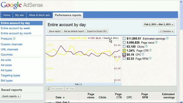The image size is (183, 103).
Task: Open help icon for Estimated earnings
Action: point(167,38)
